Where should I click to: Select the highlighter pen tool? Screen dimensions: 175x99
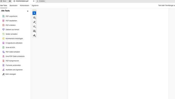click(x=34, y=22)
